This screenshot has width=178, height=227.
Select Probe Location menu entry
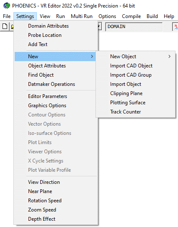tap(45, 35)
